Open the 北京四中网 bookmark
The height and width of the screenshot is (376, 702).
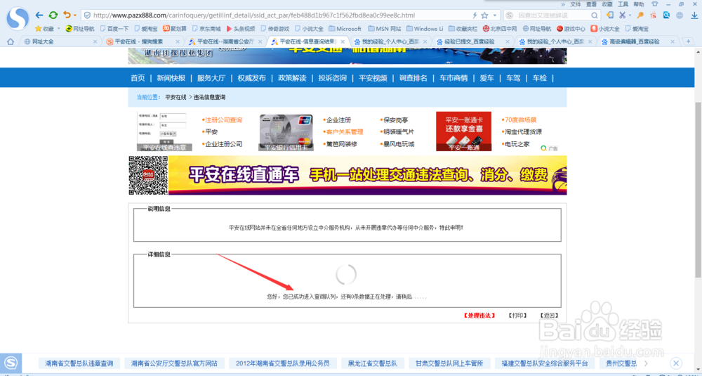pos(500,29)
